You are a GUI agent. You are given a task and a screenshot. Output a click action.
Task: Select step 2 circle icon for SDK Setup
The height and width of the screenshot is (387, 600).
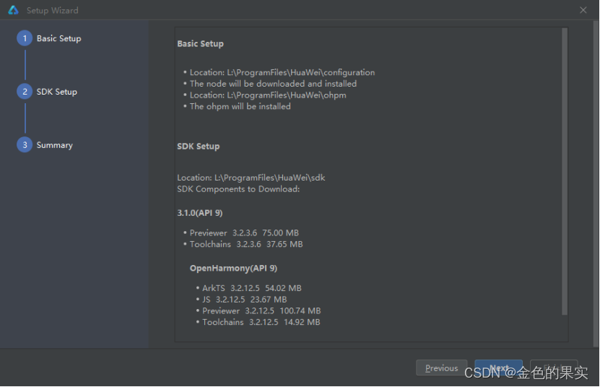tap(25, 92)
